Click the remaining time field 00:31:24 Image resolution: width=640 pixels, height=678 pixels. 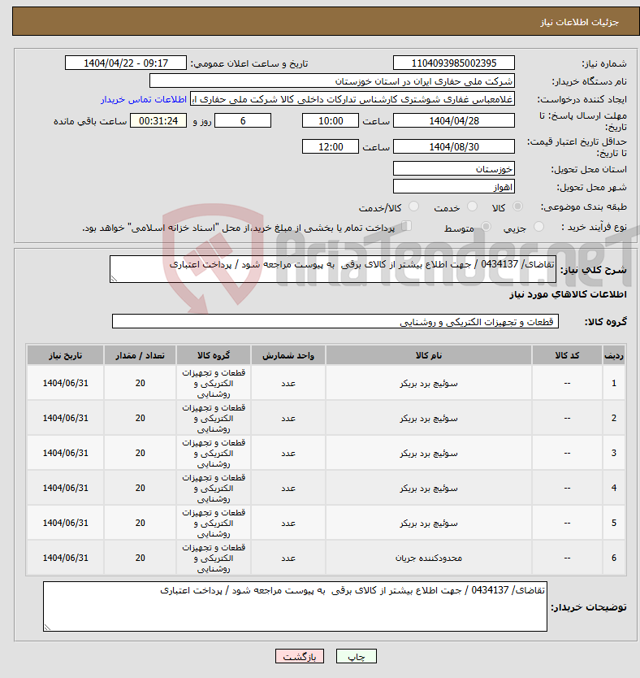[158, 121]
